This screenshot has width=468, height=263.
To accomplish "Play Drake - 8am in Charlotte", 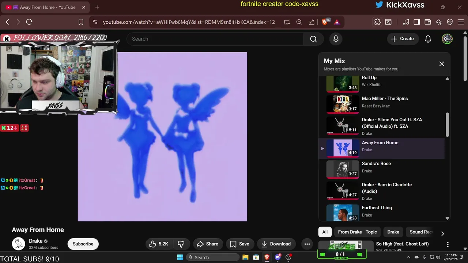I will [382, 191].
